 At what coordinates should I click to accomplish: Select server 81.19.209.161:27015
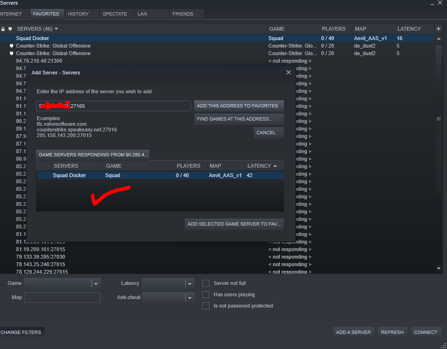click(217, 249)
